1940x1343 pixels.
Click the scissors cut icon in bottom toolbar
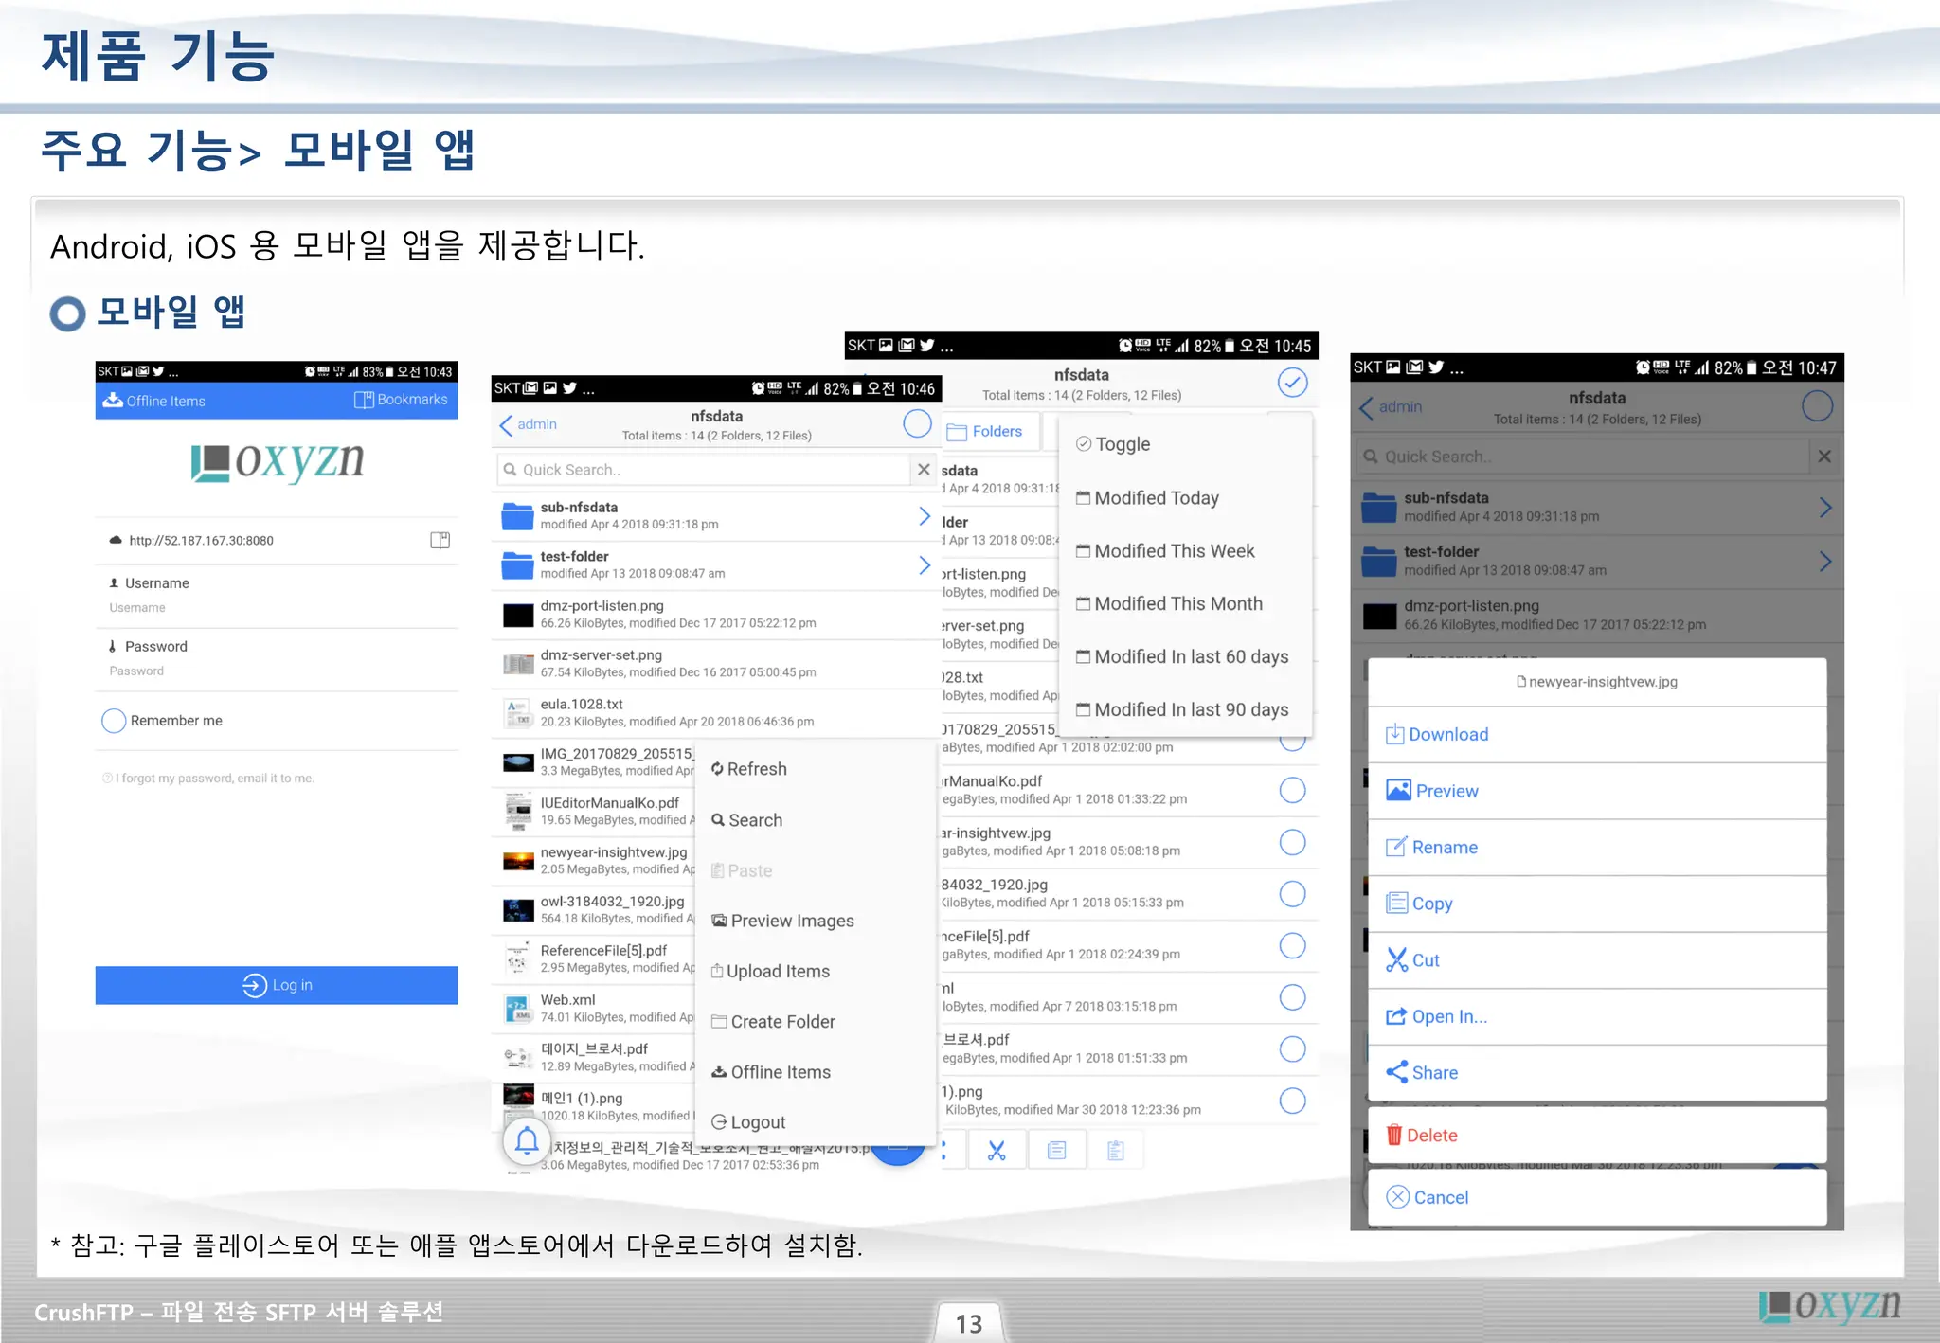tap(997, 1151)
